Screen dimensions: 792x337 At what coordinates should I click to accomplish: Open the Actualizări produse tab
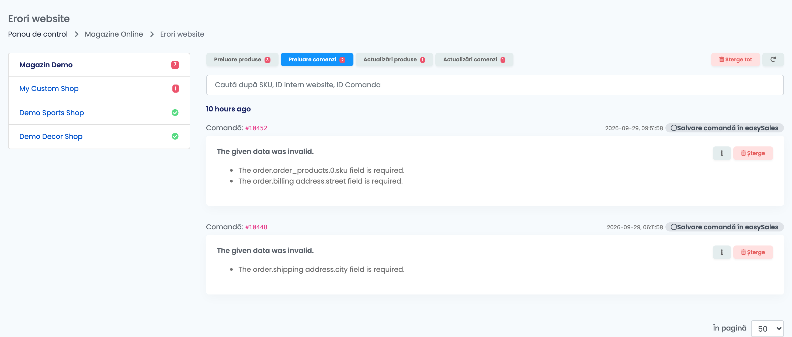394,59
